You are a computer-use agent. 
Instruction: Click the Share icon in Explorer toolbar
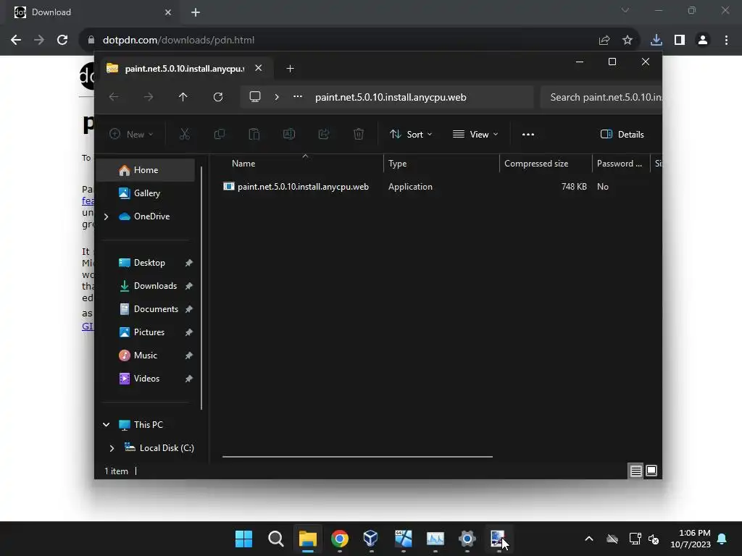click(x=324, y=134)
